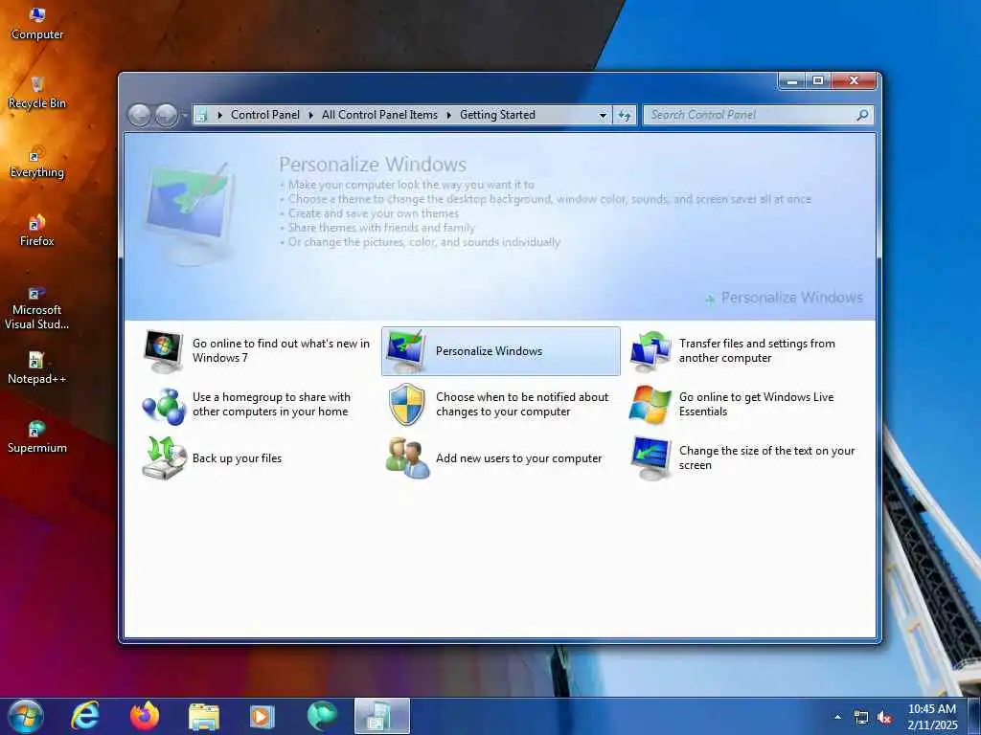Select the Notepad++ desktop shortcut

[37, 368]
